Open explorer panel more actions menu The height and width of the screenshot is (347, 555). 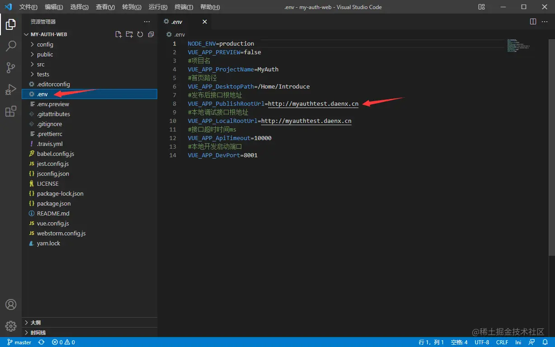coord(147,22)
